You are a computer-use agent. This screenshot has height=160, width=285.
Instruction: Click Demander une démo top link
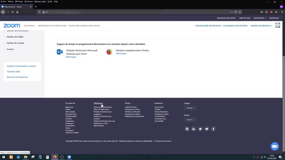pos(226,18)
